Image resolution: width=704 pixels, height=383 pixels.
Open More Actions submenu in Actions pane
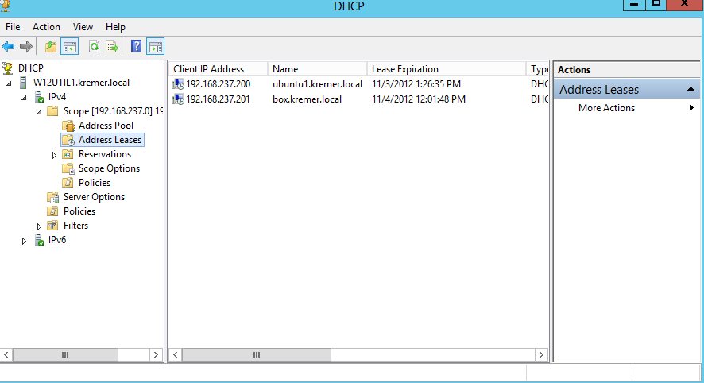point(606,108)
